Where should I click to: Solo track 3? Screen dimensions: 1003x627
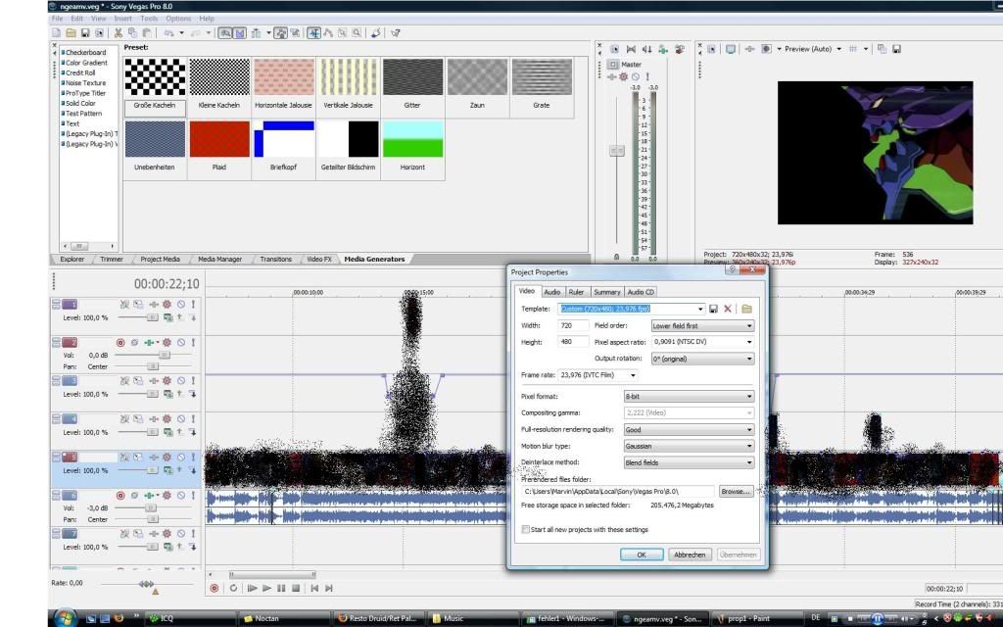(193, 381)
